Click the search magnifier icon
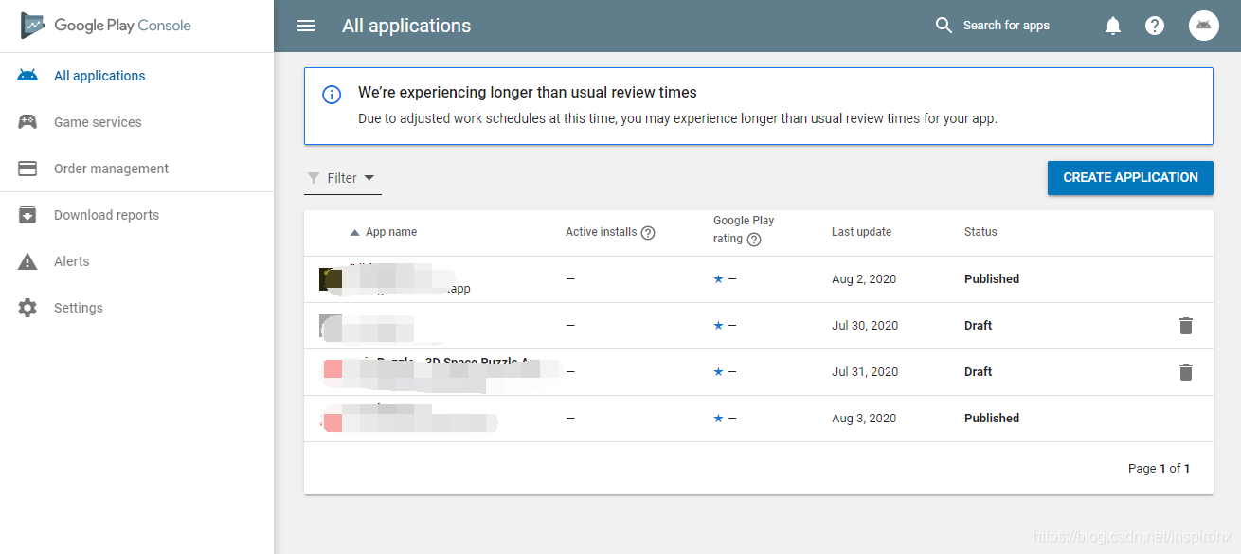This screenshot has height=554, width=1241. pos(944,26)
